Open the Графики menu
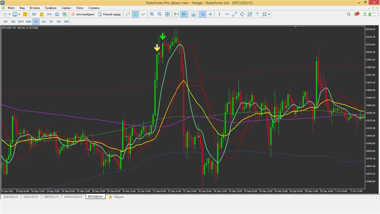The image size is (380, 214). click(x=50, y=8)
